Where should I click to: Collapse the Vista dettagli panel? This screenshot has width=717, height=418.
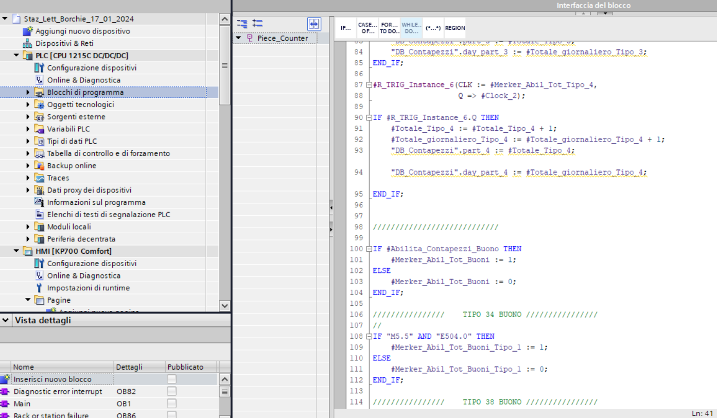pyautogui.click(x=6, y=320)
